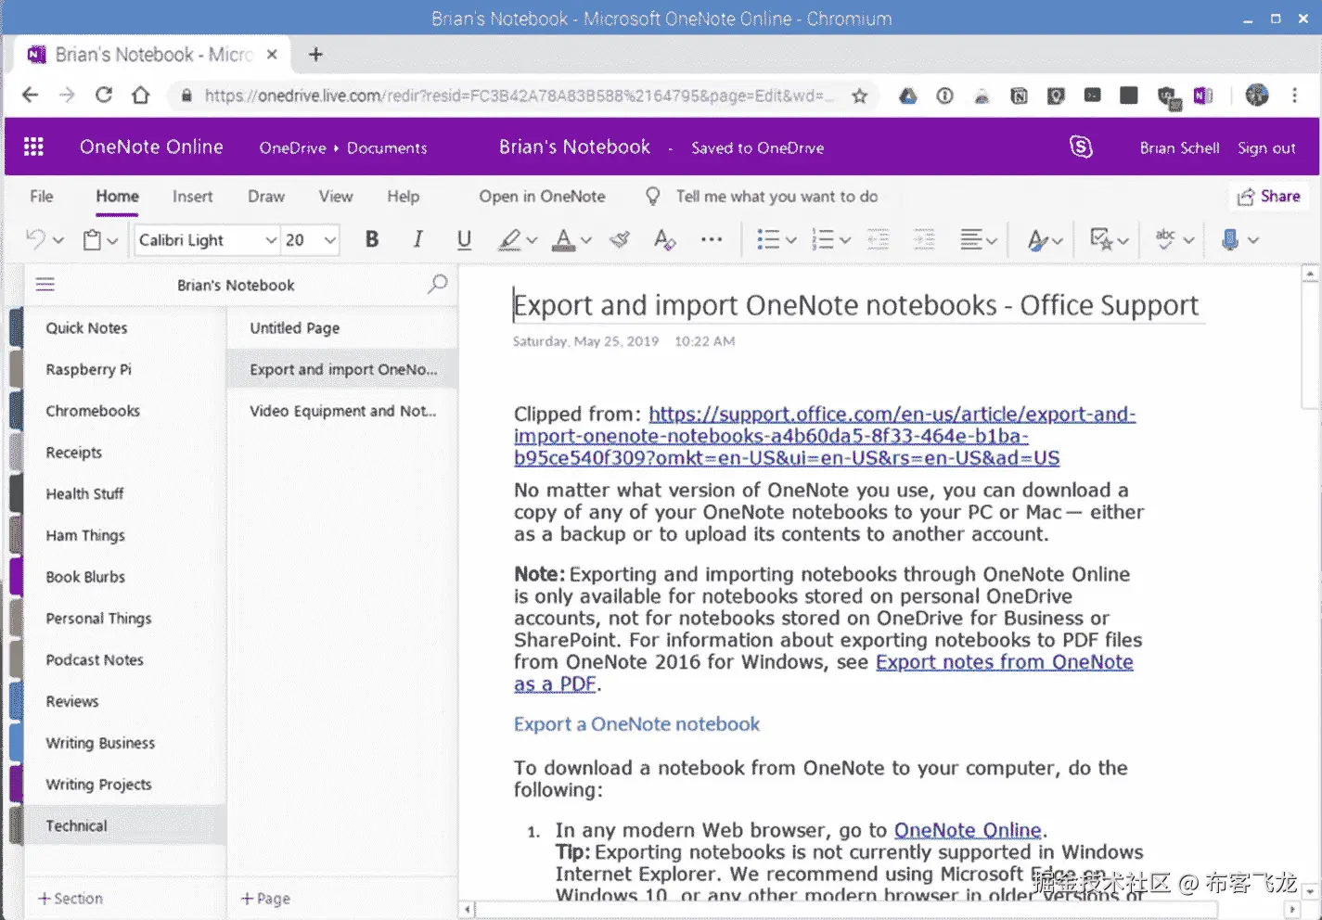Toggle bold formatting in the ribbon
The width and height of the screenshot is (1322, 920).
pos(372,240)
